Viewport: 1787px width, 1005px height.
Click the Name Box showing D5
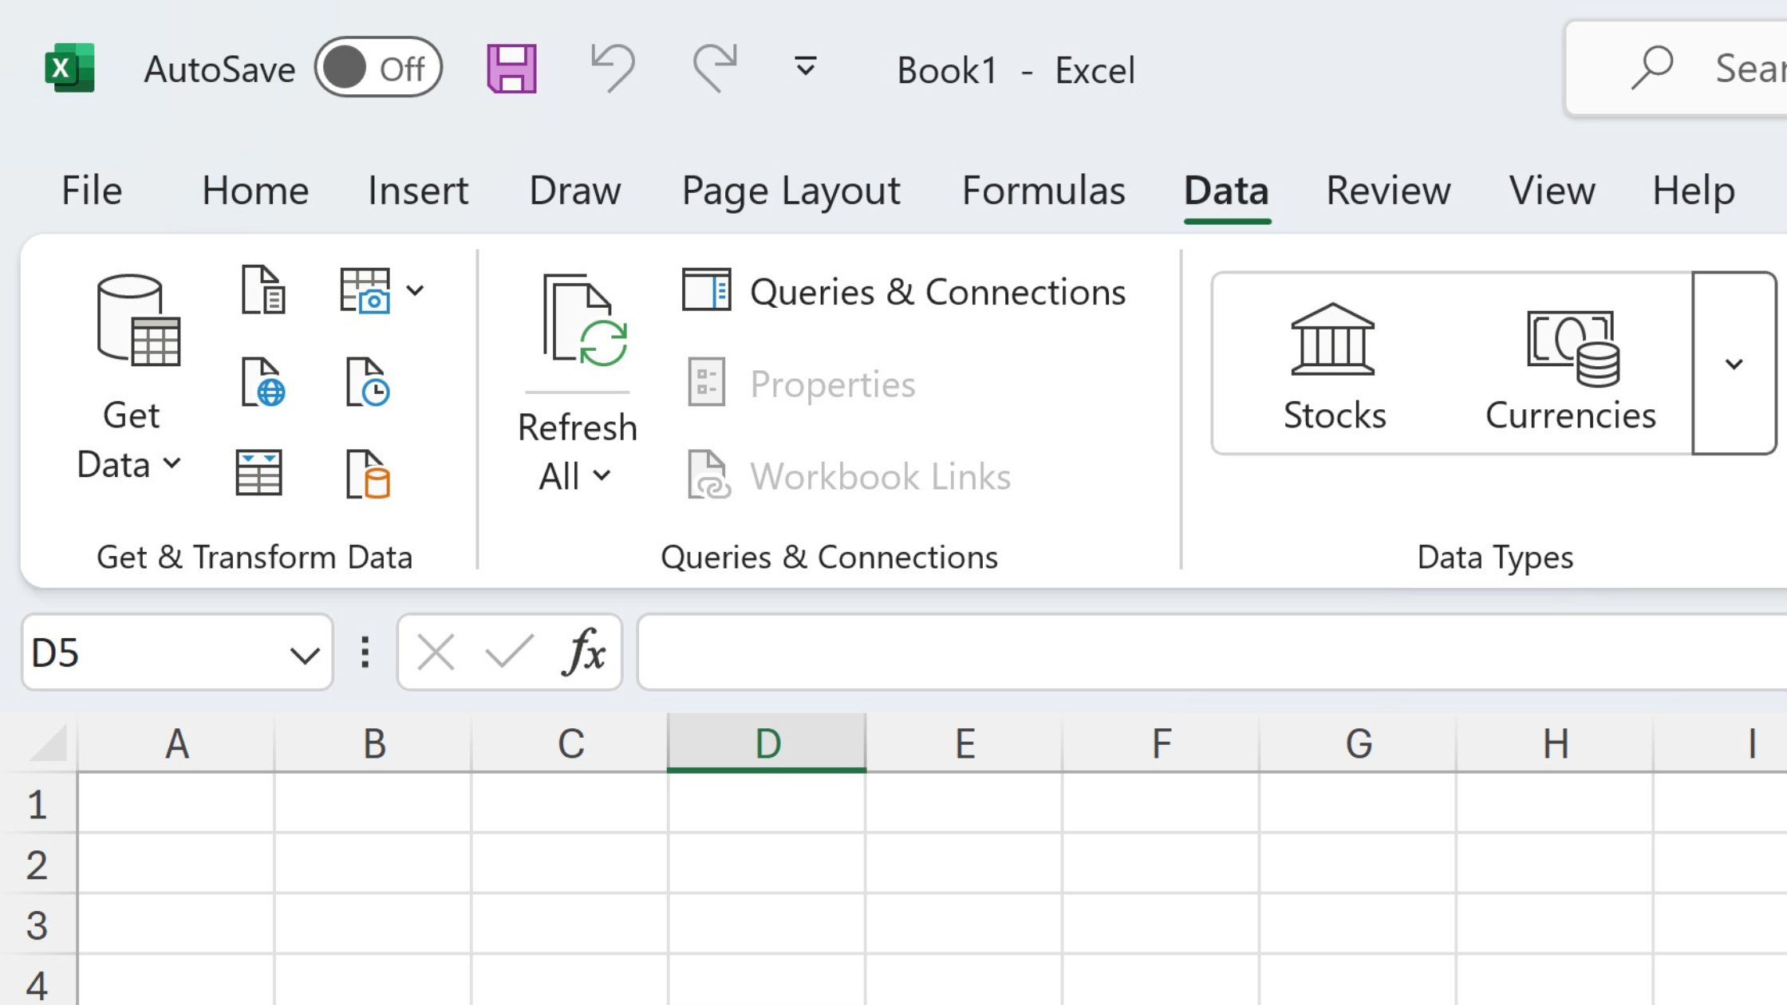pyautogui.click(x=177, y=652)
